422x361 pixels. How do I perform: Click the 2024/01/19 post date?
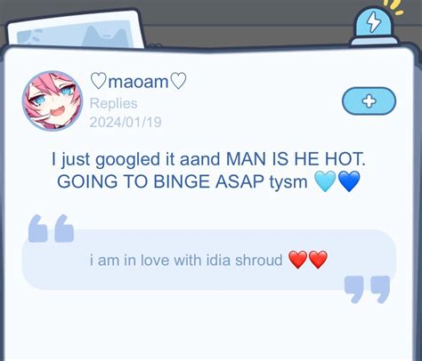(126, 122)
